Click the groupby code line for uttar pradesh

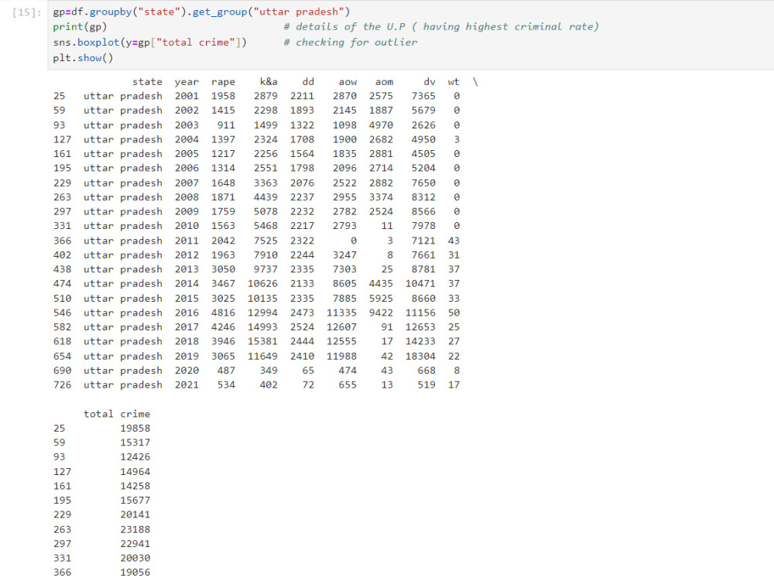click(201, 12)
